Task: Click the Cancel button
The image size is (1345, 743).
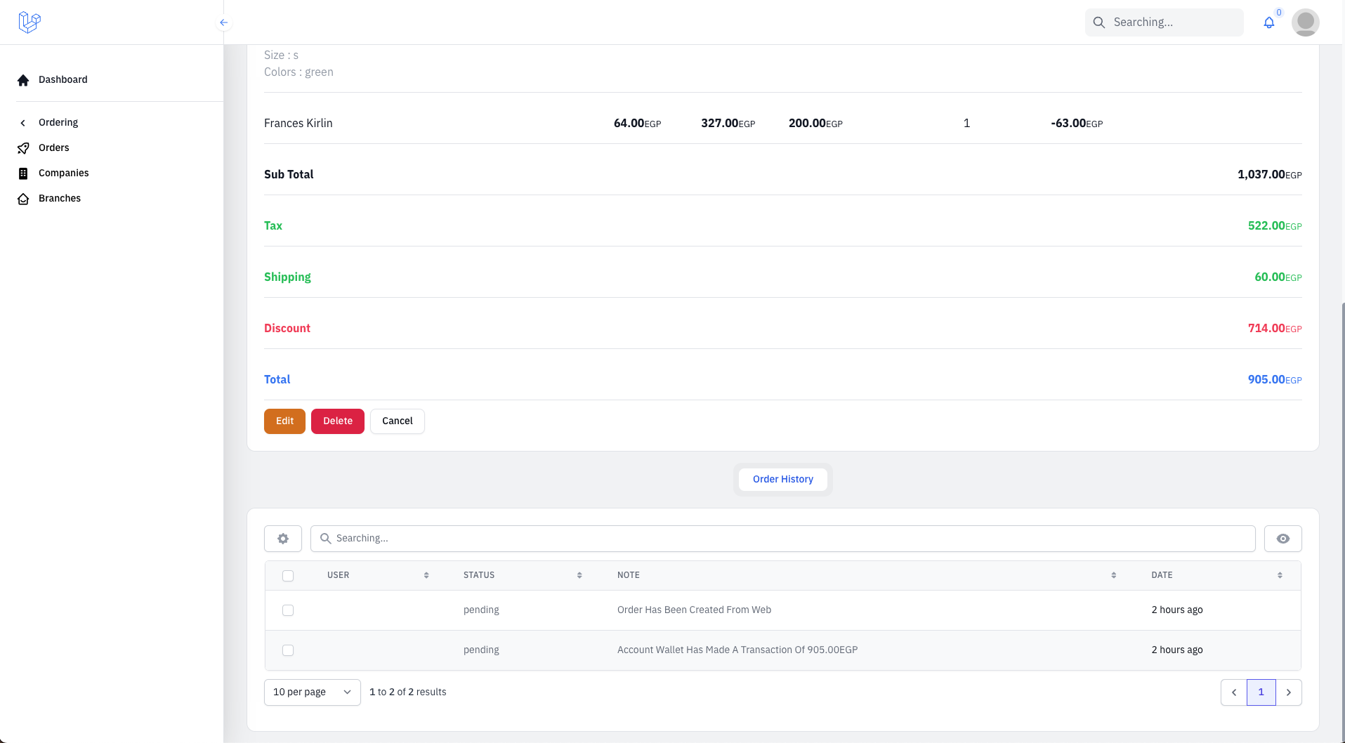Action: click(x=398, y=421)
